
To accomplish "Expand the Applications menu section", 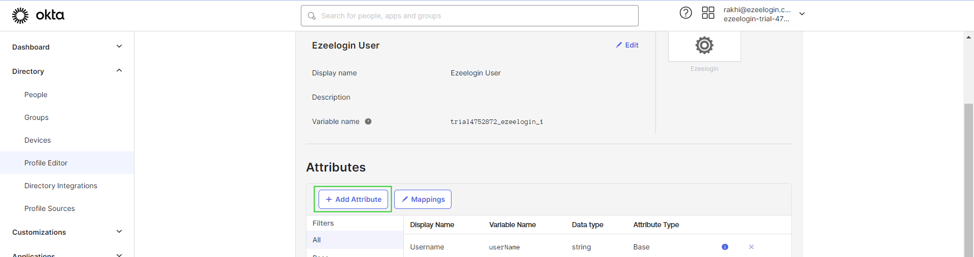I will pyautogui.click(x=119, y=254).
